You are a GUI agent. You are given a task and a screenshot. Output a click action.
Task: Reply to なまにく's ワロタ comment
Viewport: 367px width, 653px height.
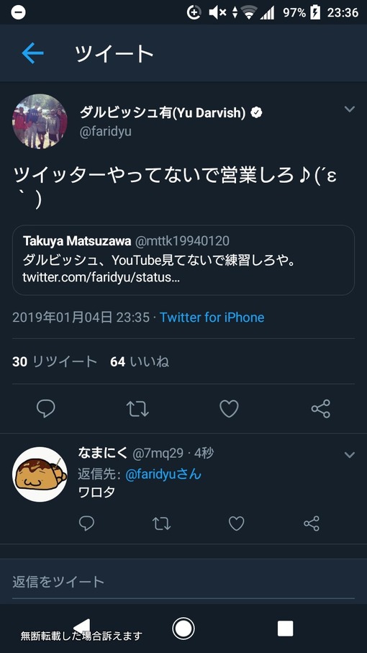click(86, 523)
